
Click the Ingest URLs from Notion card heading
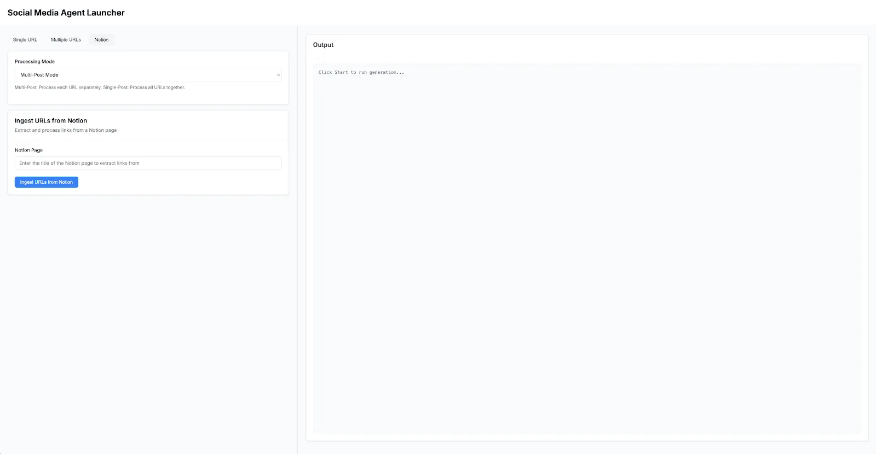(x=51, y=121)
